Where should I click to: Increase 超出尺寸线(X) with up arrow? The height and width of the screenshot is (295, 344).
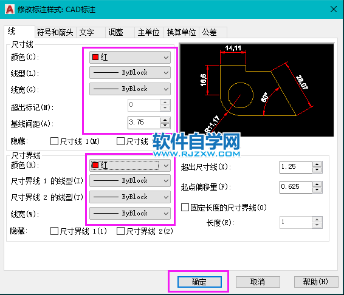317,164
